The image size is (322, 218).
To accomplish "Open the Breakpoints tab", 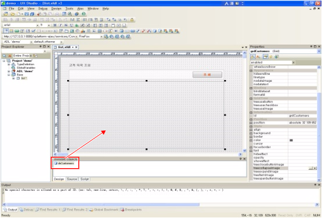I will pyautogui.click(x=131, y=210).
